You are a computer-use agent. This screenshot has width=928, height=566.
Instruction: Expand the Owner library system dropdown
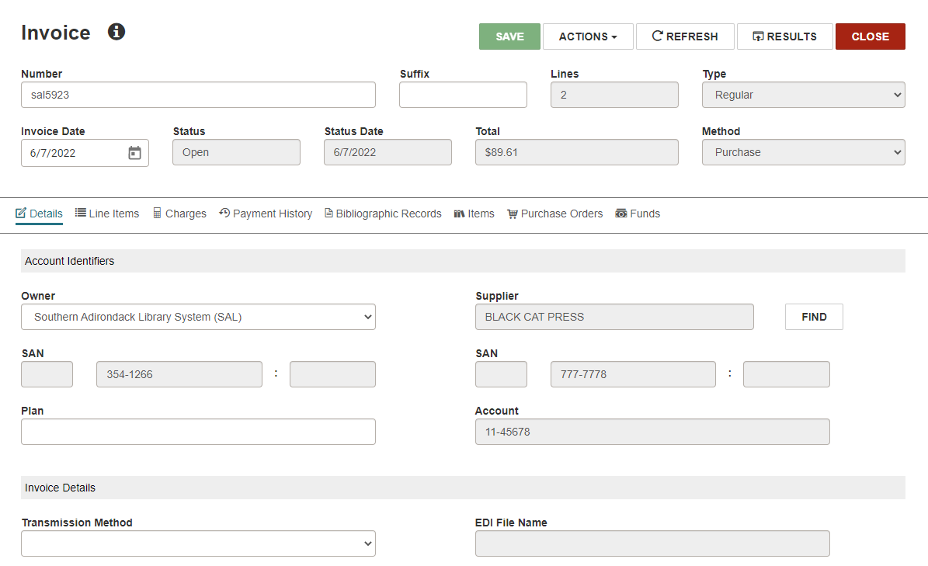pyautogui.click(x=198, y=317)
